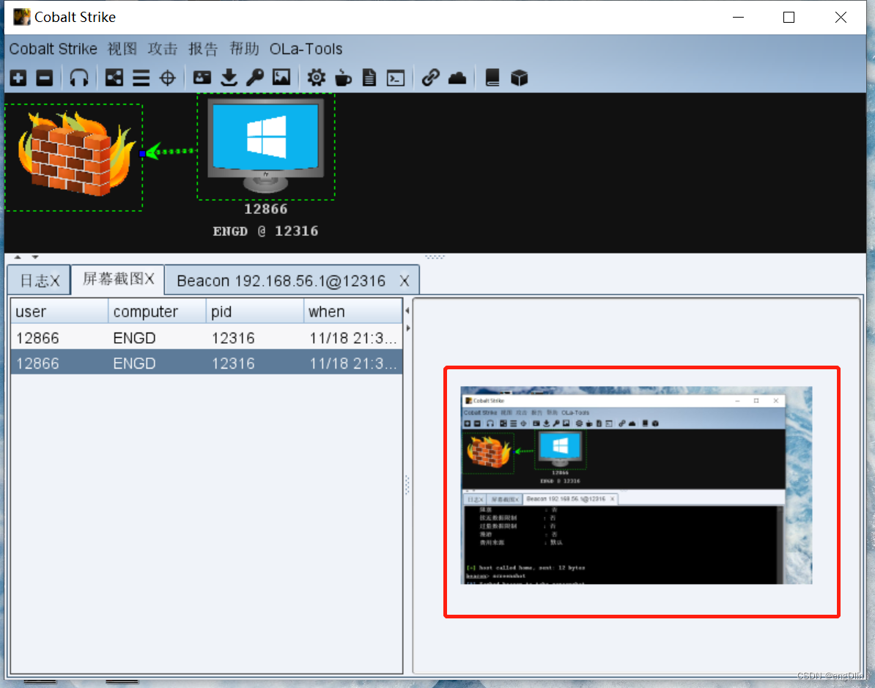Switch to target view crosshair icon
The width and height of the screenshot is (875, 688).
167,78
